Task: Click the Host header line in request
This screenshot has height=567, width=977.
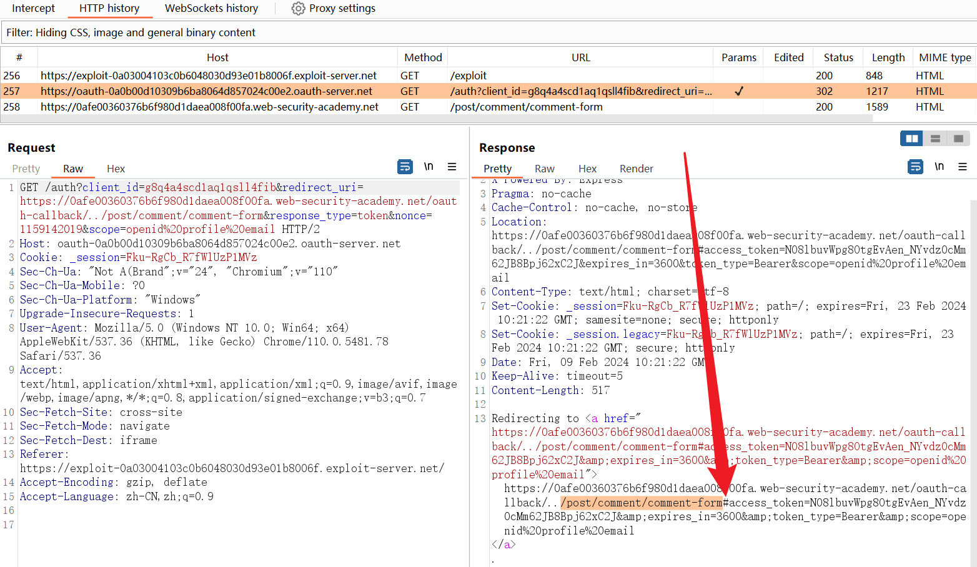Action: [x=210, y=244]
